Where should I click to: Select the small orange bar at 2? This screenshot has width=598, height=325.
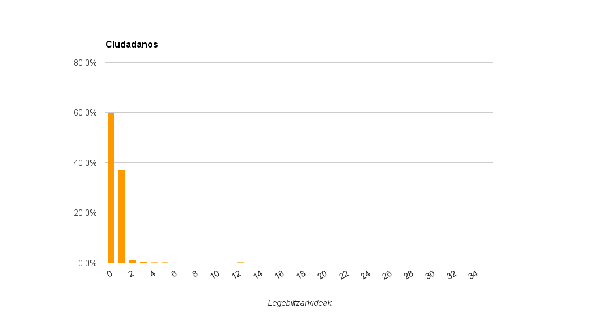133,261
